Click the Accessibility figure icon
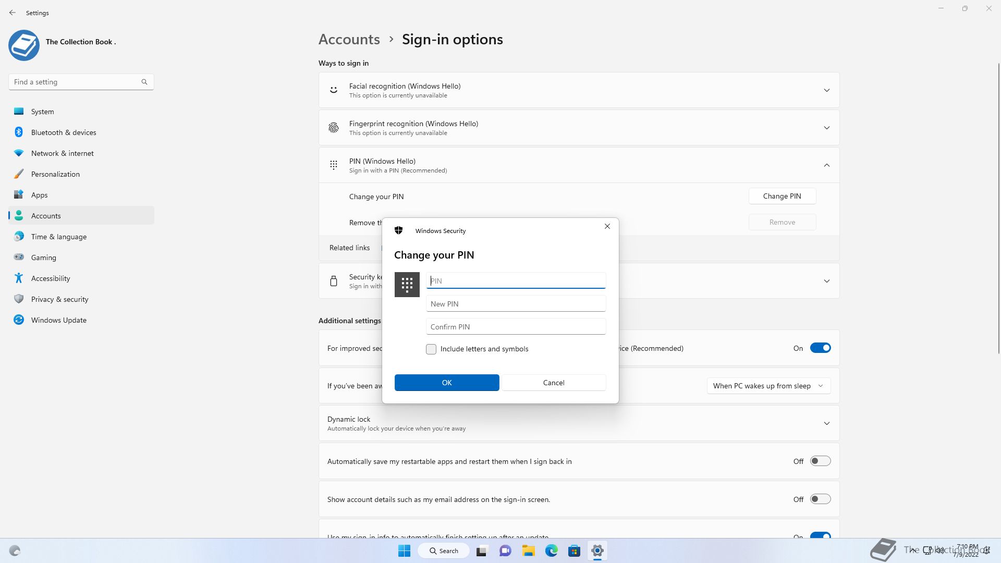The image size is (1001, 563). pyautogui.click(x=19, y=278)
